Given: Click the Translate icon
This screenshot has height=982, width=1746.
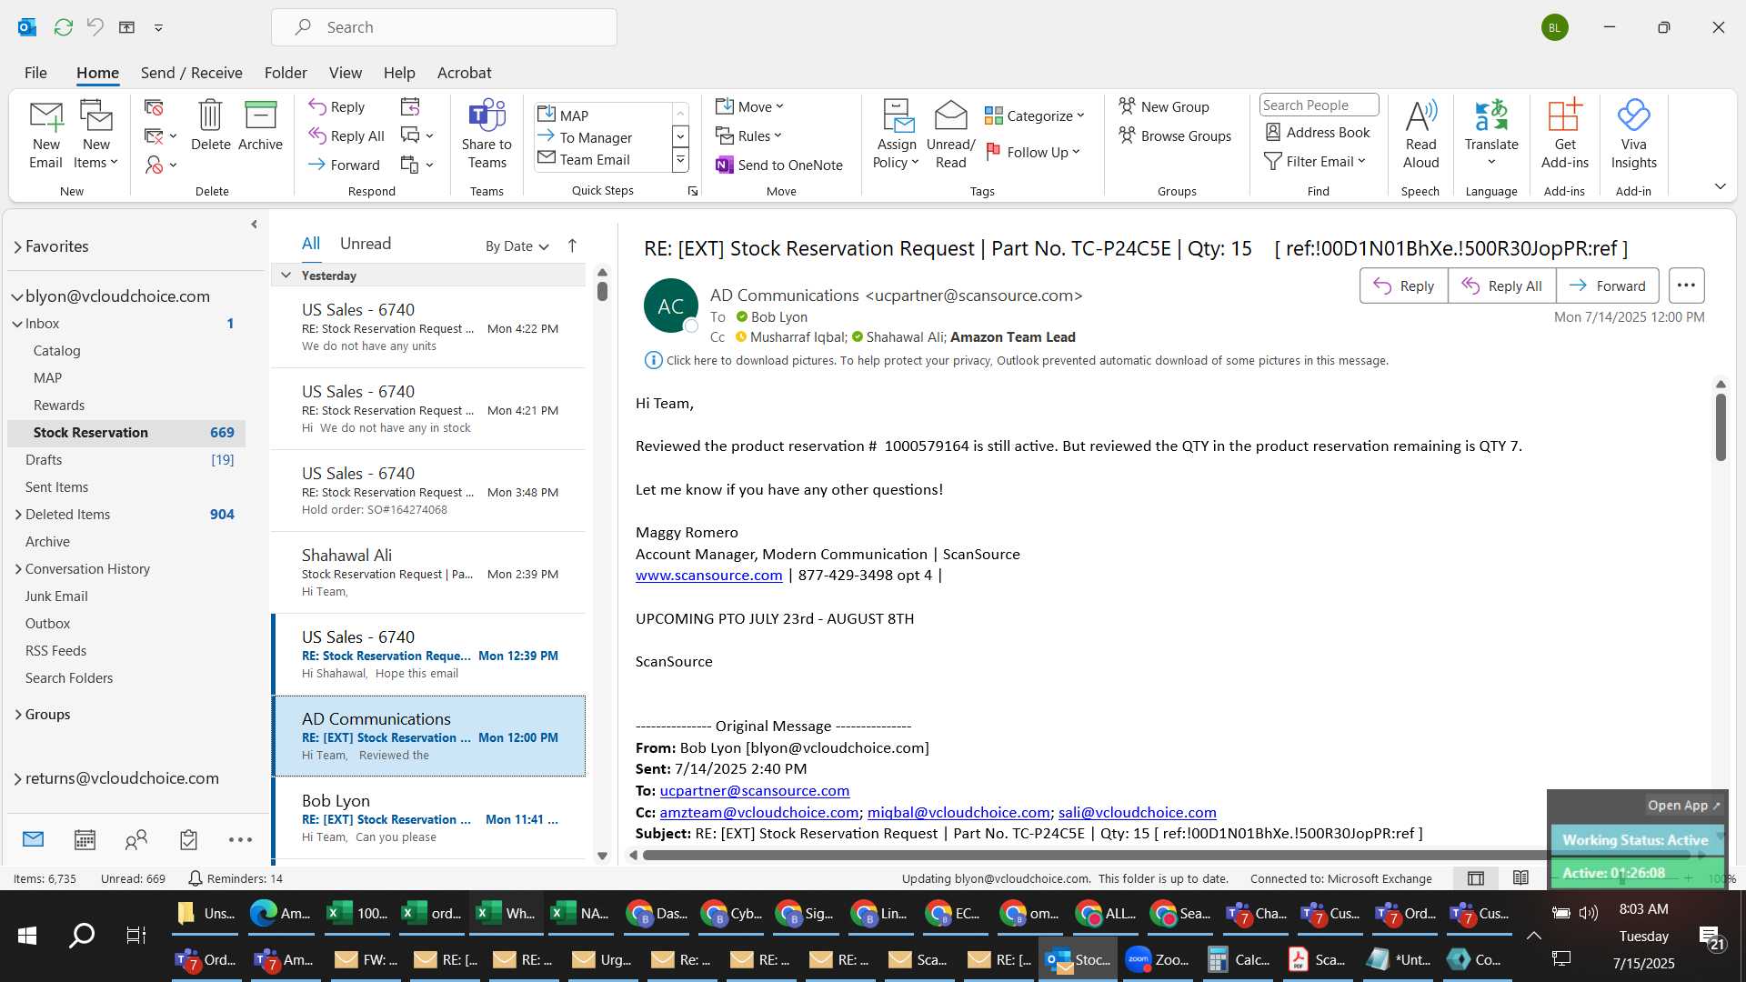Looking at the screenshot, I should (1491, 115).
